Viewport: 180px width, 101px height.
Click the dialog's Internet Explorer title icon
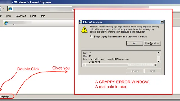pos(81,22)
